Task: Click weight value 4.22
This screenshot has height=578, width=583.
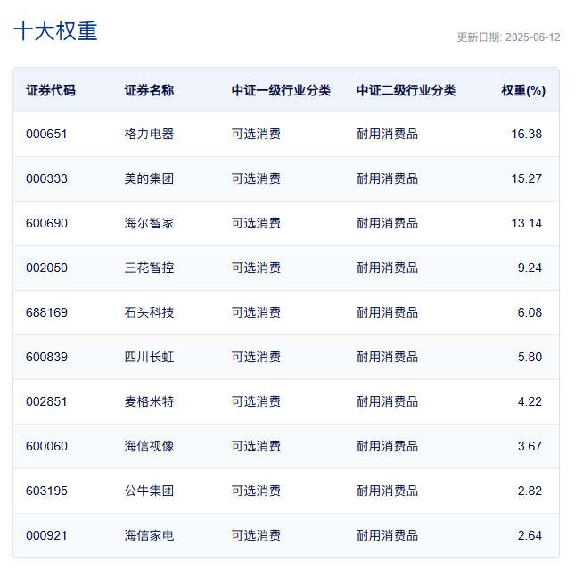Action: click(x=530, y=401)
